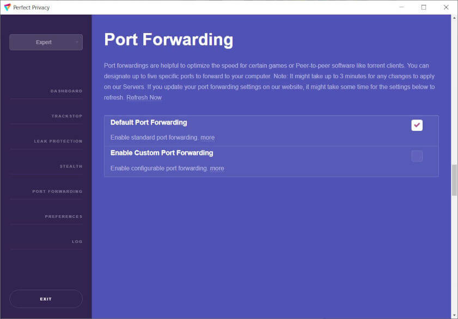Go to Dashboard section
Viewport: 458px width, 319px height.
(66, 91)
